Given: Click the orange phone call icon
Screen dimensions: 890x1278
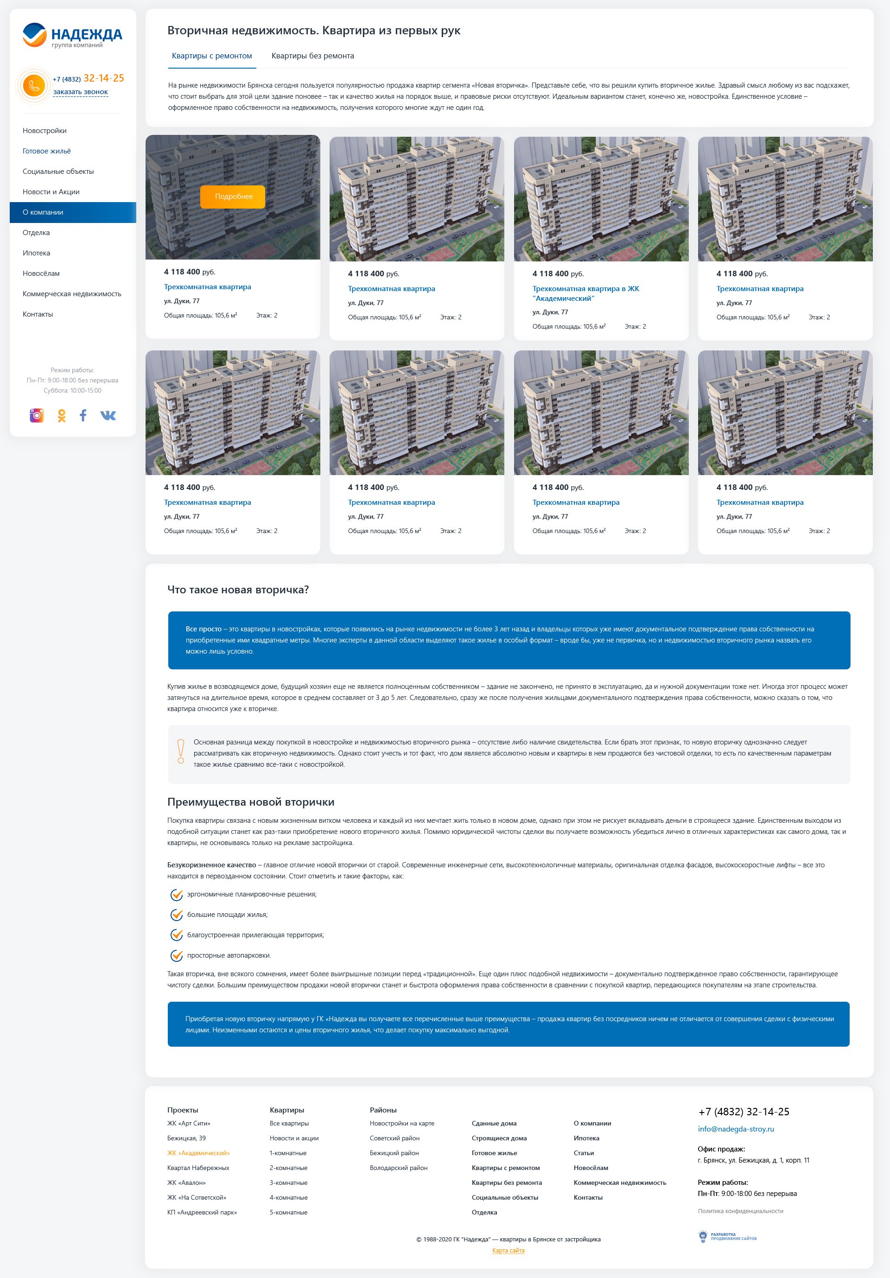Looking at the screenshot, I should pos(34,85).
